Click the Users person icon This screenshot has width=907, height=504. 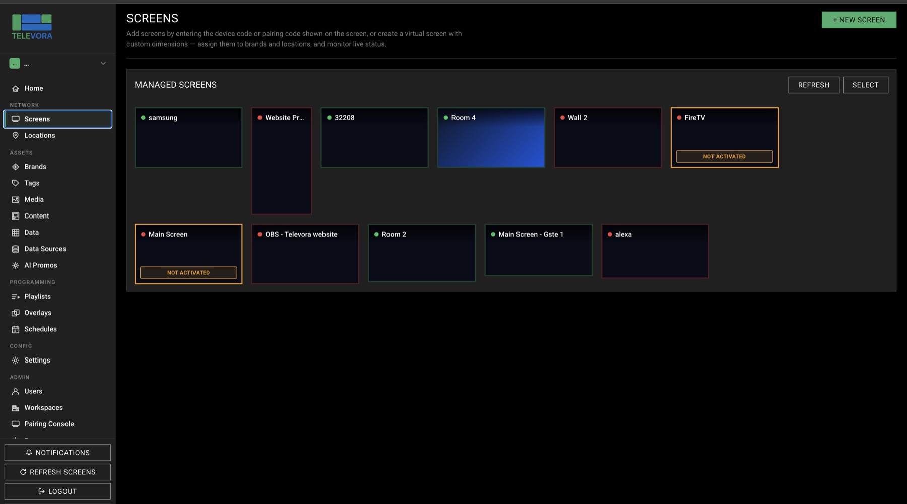click(16, 391)
